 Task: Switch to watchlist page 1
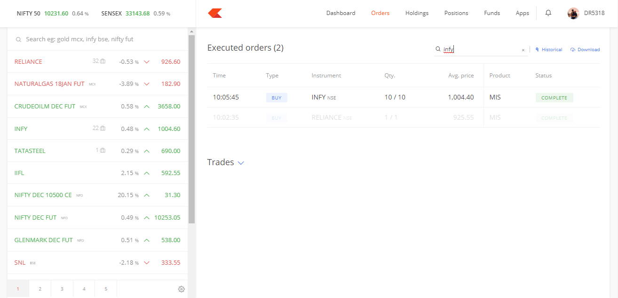pos(18,289)
